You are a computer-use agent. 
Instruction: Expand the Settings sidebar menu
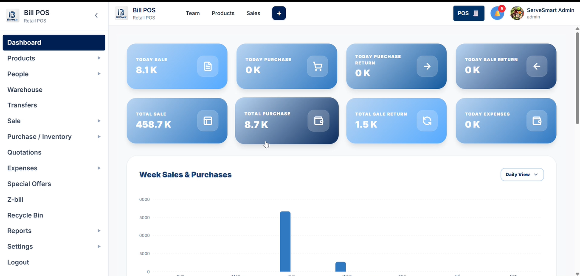click(54, 247)
